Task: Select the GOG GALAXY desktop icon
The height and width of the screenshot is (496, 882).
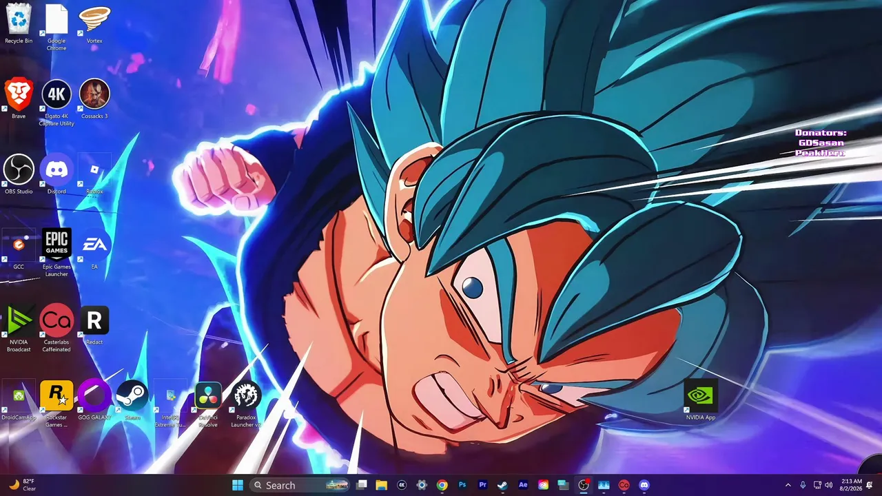Action: click(x=94, y=400)
